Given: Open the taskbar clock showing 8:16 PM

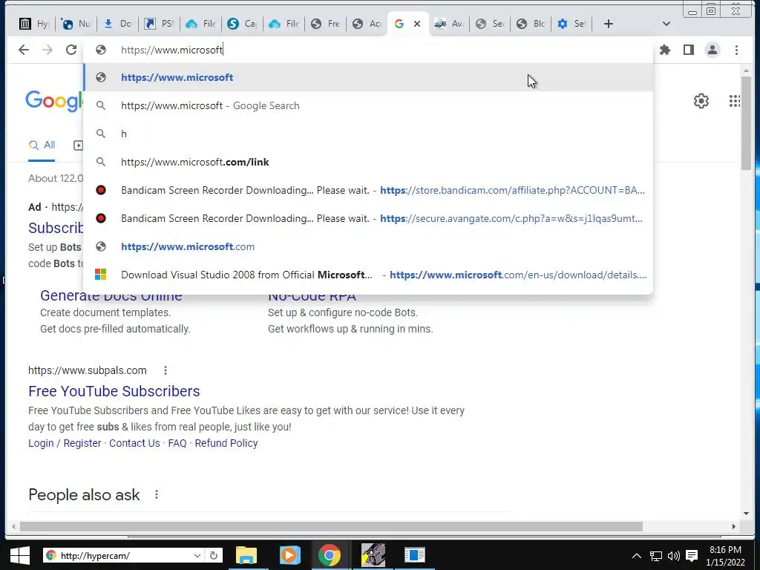Looking at the screenshot, I should pos(726,556).
